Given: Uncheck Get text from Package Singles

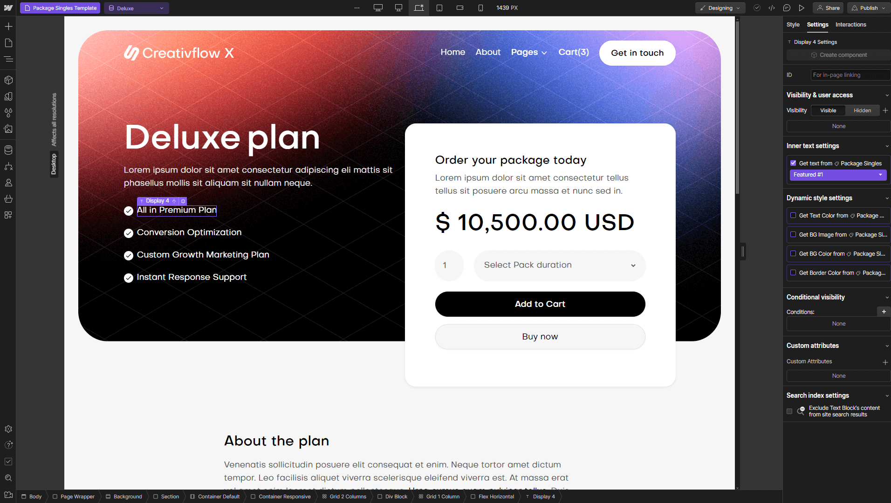Looking at the screenshot, I should pyautogui.click(x=794, y=163).
